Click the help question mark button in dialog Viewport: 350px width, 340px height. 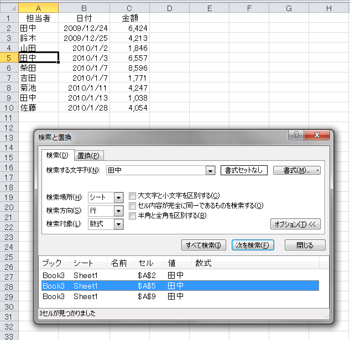coord(296,135)
